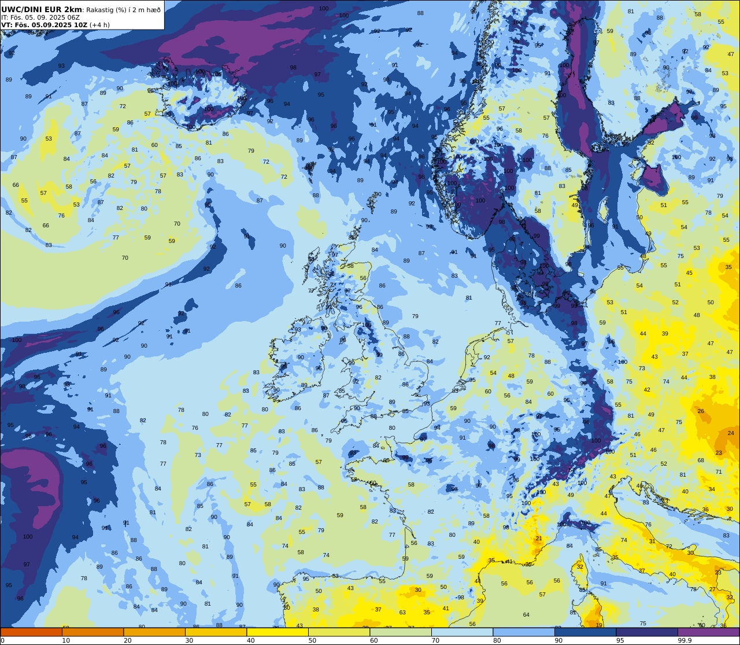Click the legend tick label '99.9'
740x645 pixels.
tap(685, 640)
